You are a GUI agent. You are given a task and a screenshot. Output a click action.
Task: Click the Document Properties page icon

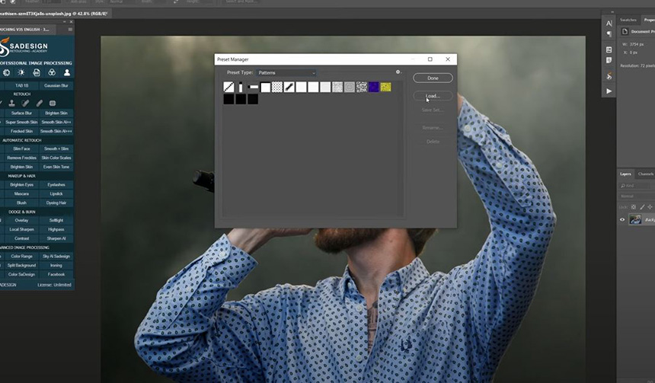coord(625,31)
